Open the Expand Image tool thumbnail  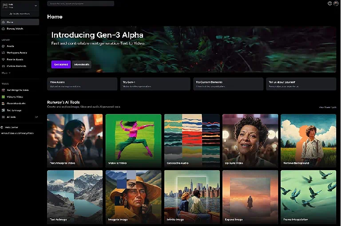tap(250, 197)
